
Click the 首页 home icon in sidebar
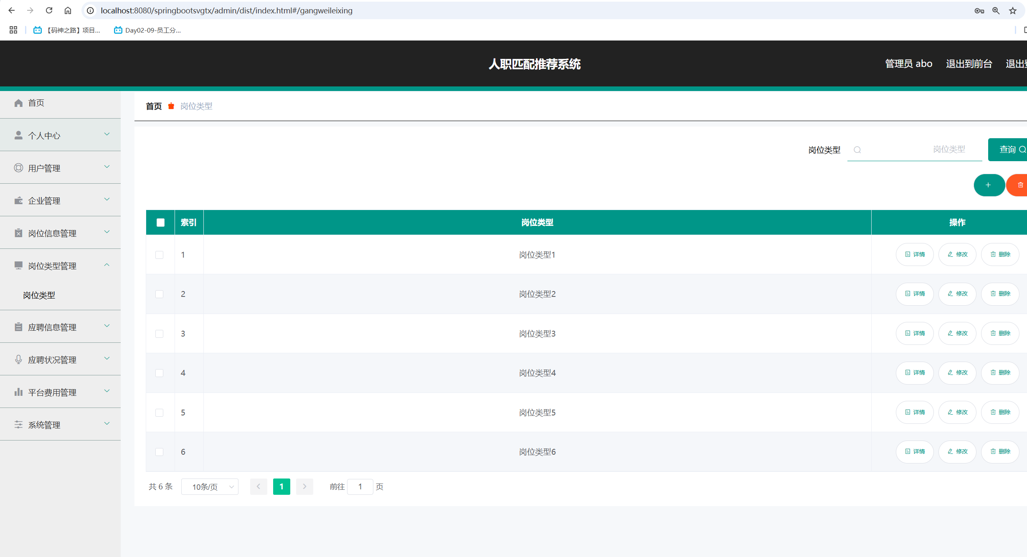pos(18,103)
